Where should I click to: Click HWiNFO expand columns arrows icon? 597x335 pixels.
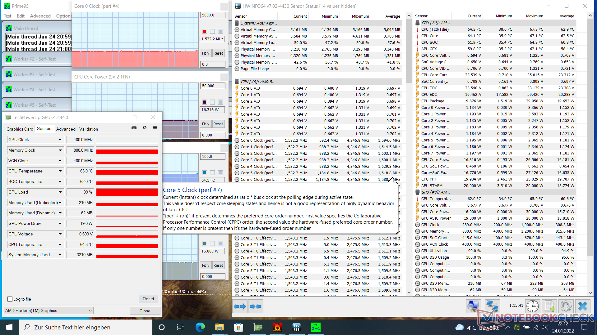[240, 306]
